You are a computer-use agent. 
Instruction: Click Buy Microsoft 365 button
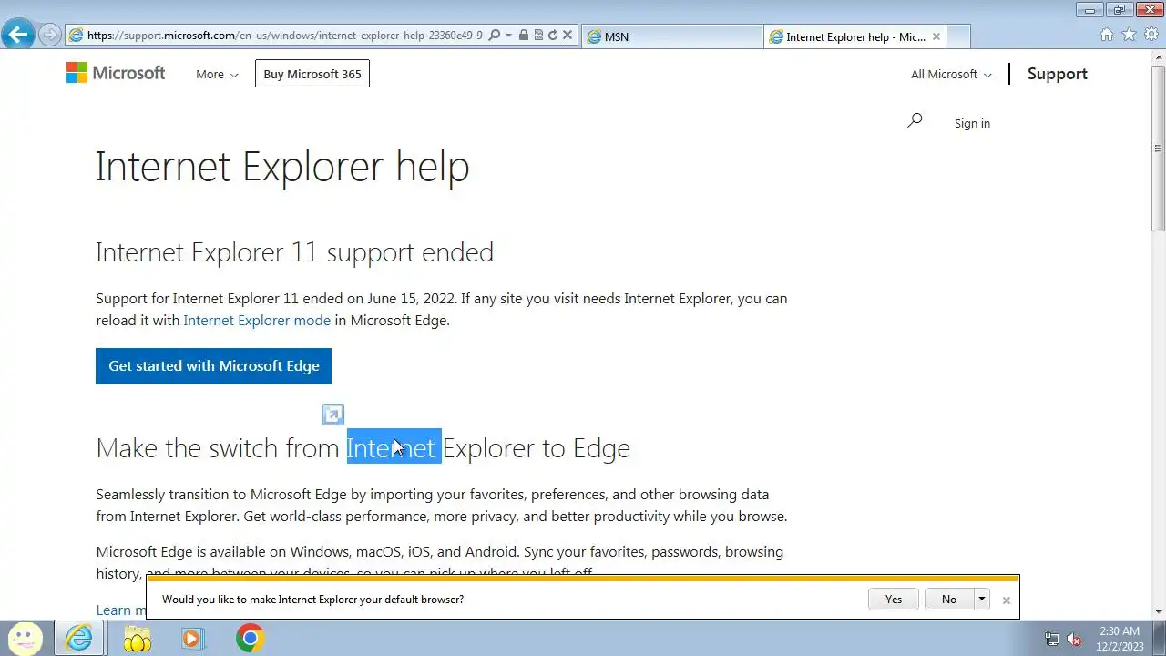pyautogui.click(x=312, y=74)
